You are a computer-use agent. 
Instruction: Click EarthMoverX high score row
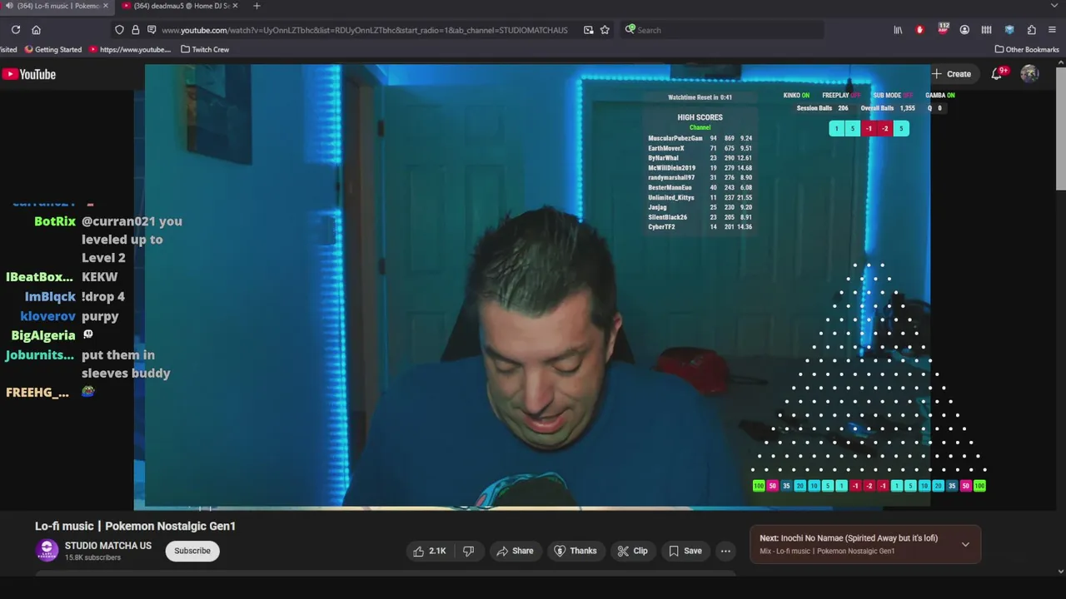pyautogui.click(x=700, y=148)
